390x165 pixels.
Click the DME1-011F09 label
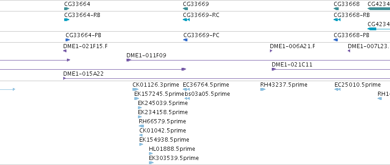[x=146, y=55]
